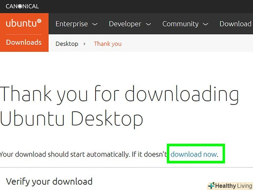The image size is (253, 190).
Task: Click the 'Ubuntu Desktop' heading line
Action: click(x=72, y=119)
